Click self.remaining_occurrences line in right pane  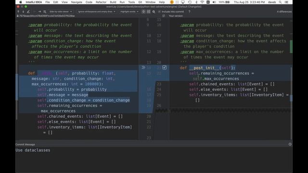pyautogui.click(x=221, y=74)
